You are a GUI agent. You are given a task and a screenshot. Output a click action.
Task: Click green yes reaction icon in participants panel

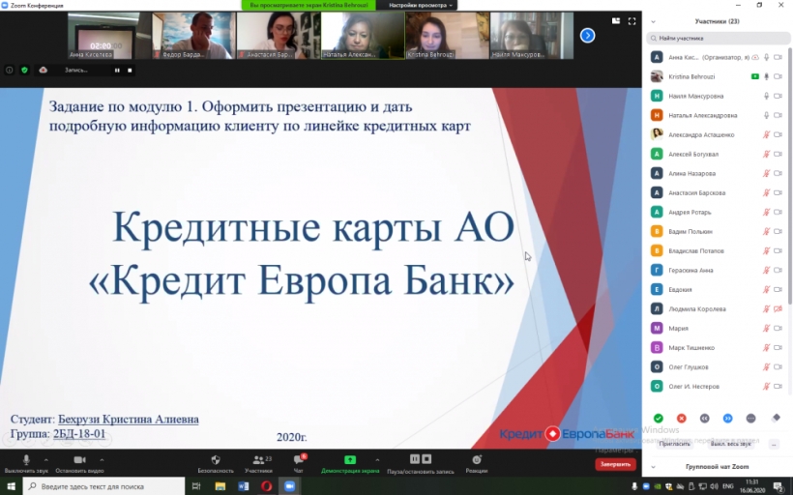tap(658, 419)
